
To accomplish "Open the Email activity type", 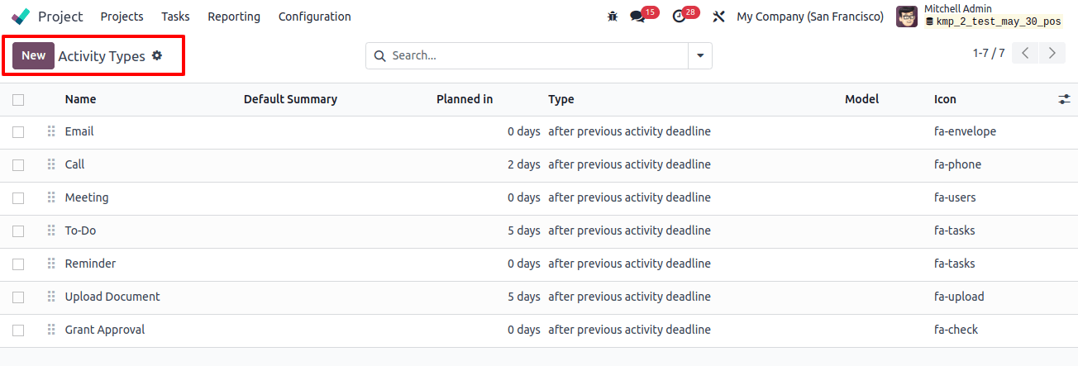I will (x=79, y=131).
